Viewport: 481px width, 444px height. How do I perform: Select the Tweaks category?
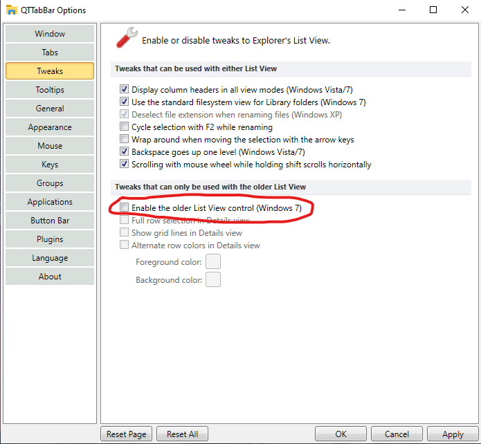tap(50, 71)
